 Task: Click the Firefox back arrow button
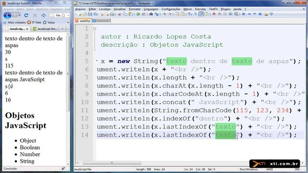[x=8, y=15]
